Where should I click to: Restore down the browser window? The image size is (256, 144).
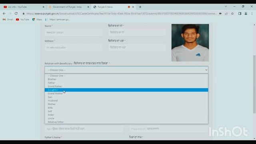243,6
